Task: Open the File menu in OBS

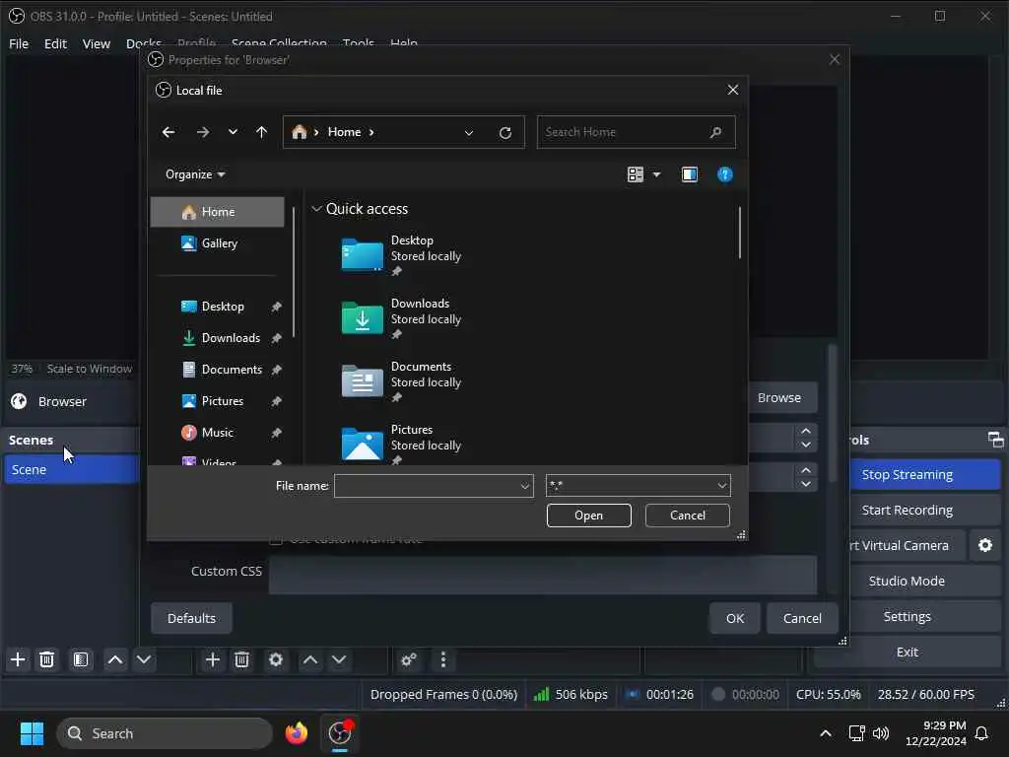Action: click(19, 43)
